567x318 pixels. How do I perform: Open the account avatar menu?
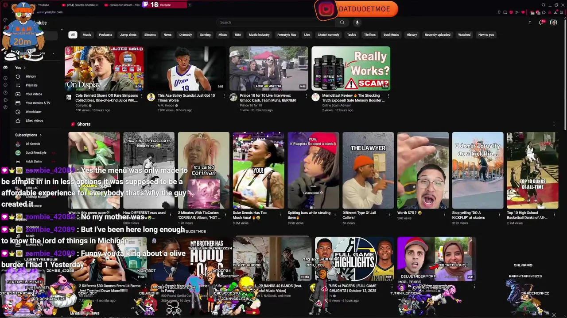tap(553, 23)
